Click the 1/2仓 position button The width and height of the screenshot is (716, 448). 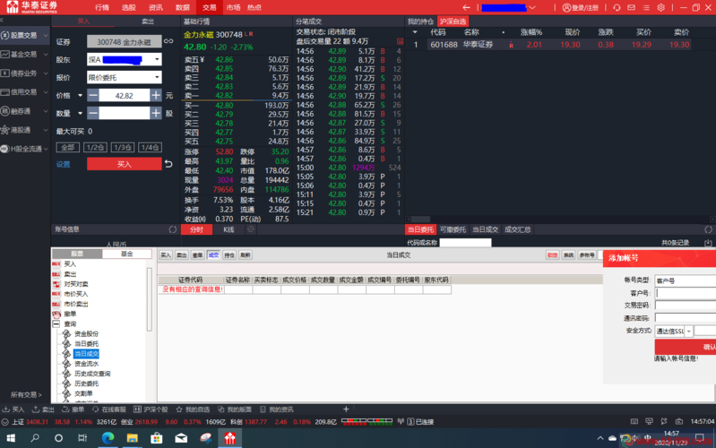(96, 148)
